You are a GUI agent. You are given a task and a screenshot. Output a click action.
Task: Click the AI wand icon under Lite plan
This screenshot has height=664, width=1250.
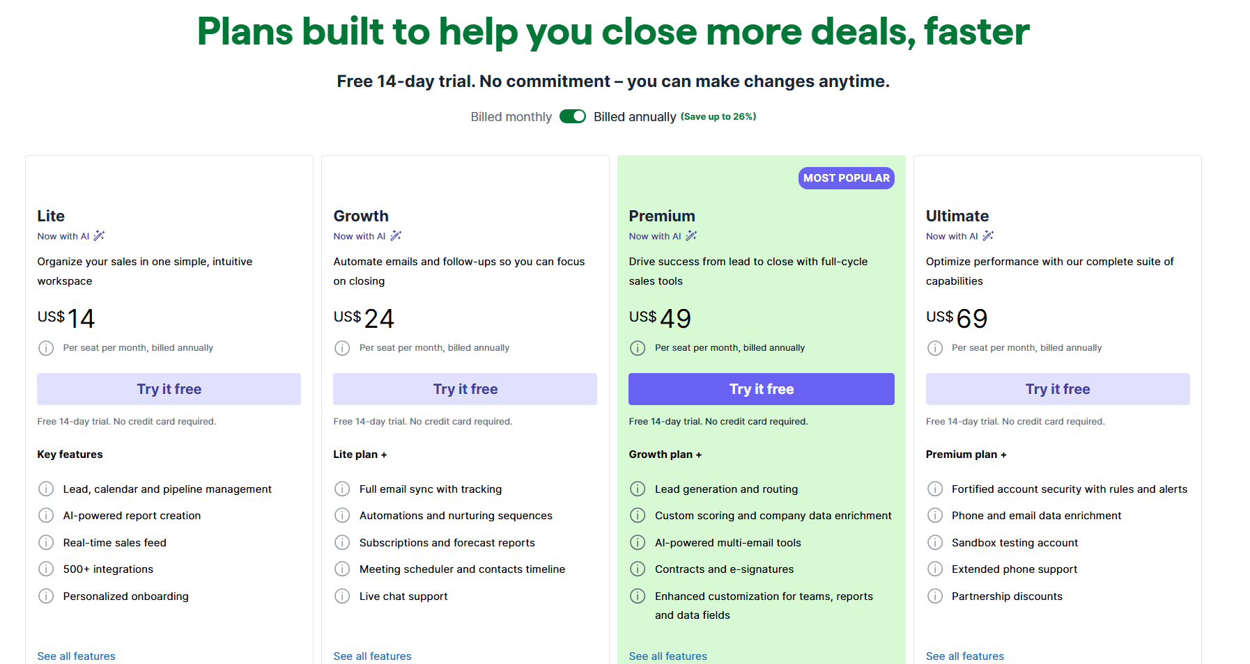pos(100,236)
